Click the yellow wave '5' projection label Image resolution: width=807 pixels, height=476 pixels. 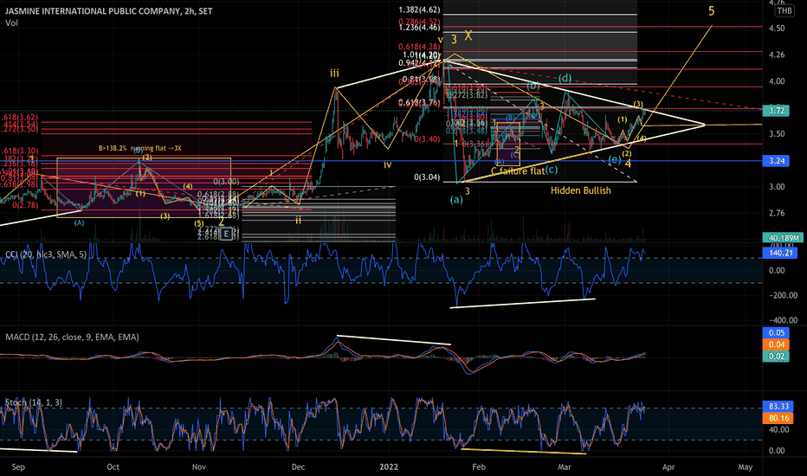tap(711, 11)
